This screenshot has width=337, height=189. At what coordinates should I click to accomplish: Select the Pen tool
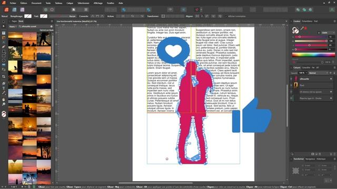[4, 47]
